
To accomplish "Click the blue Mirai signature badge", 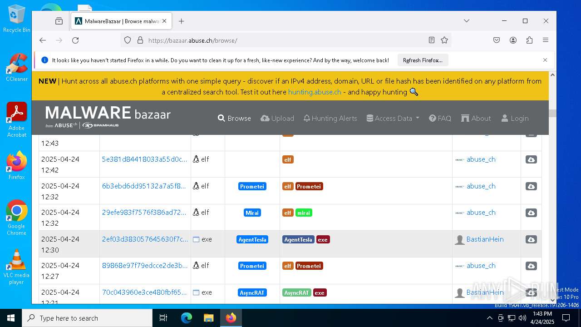I will (252, 213).
